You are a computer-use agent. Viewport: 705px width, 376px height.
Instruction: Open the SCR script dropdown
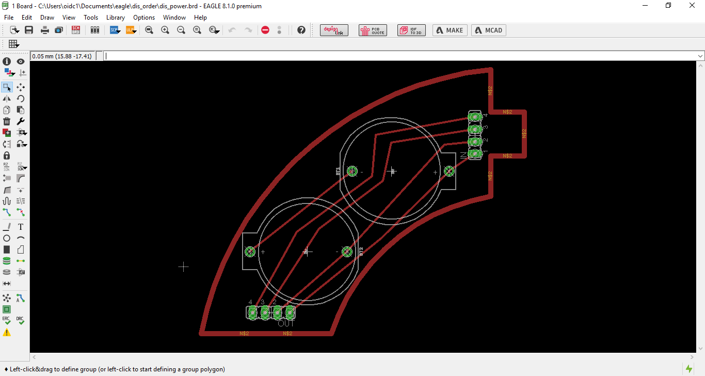click(116, 30)
